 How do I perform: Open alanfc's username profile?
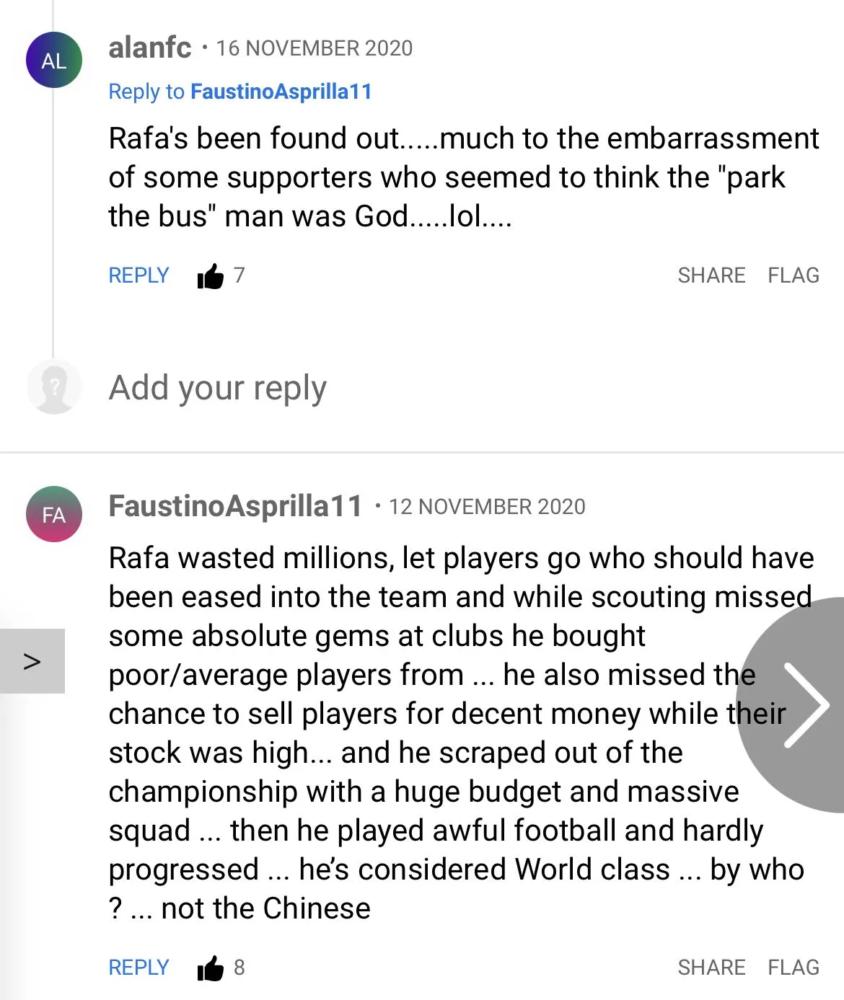click(150, 48)
